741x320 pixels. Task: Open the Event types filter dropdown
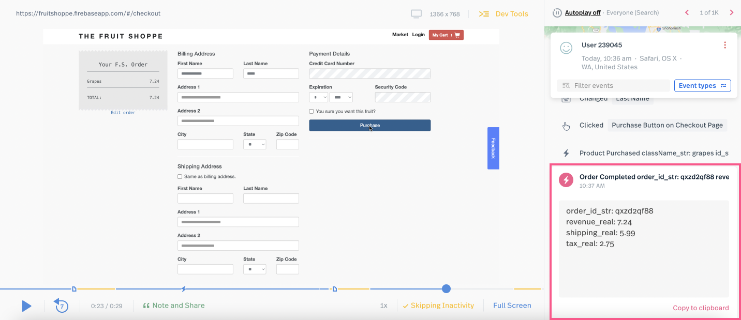pyautogui.click(x=702, y=85)
